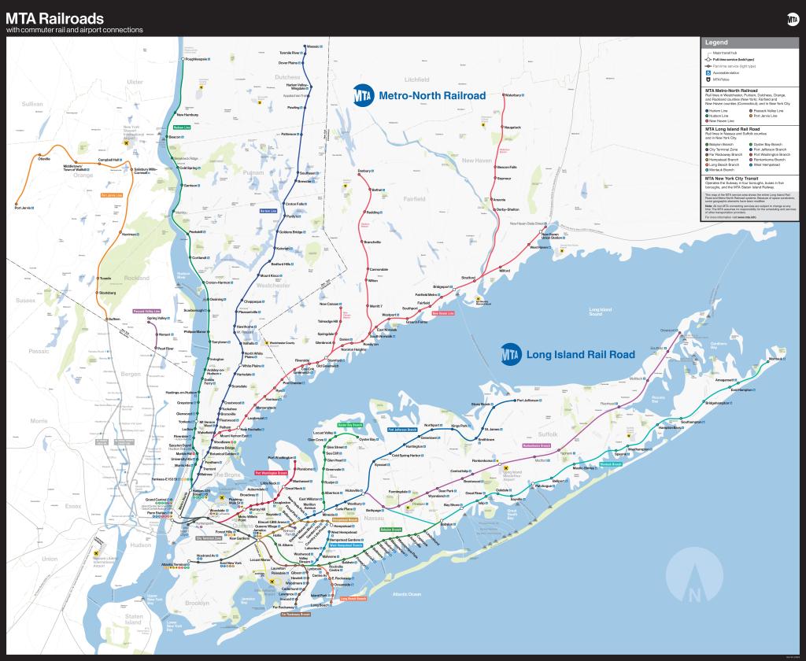Click the Ronkonkoma Branch purple label

click(x=535, y=445)
